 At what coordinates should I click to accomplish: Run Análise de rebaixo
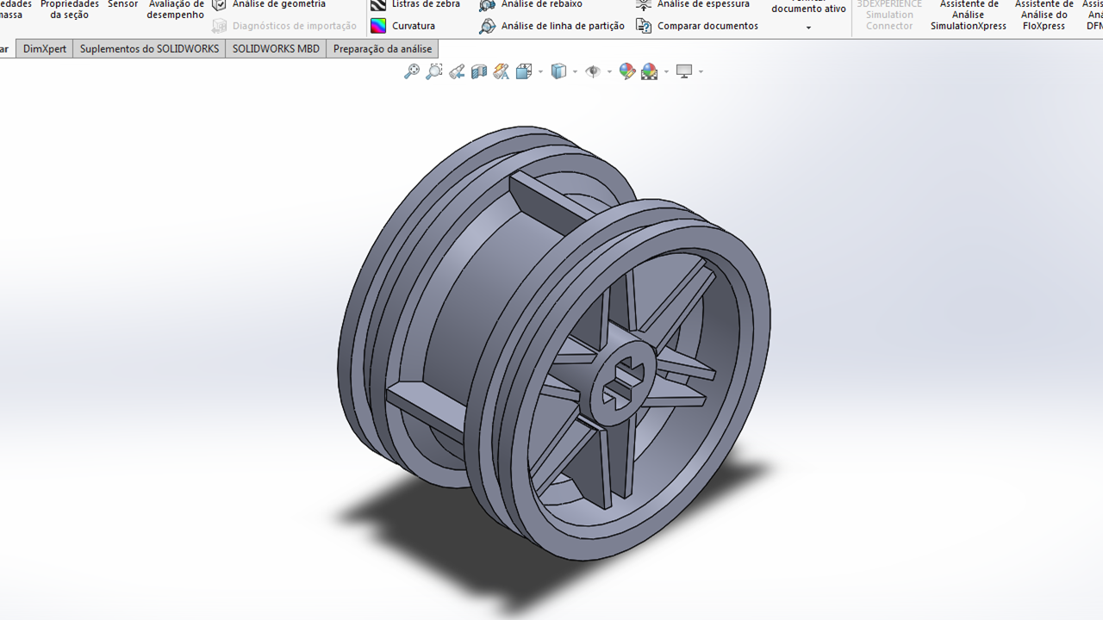click(531, 4)
